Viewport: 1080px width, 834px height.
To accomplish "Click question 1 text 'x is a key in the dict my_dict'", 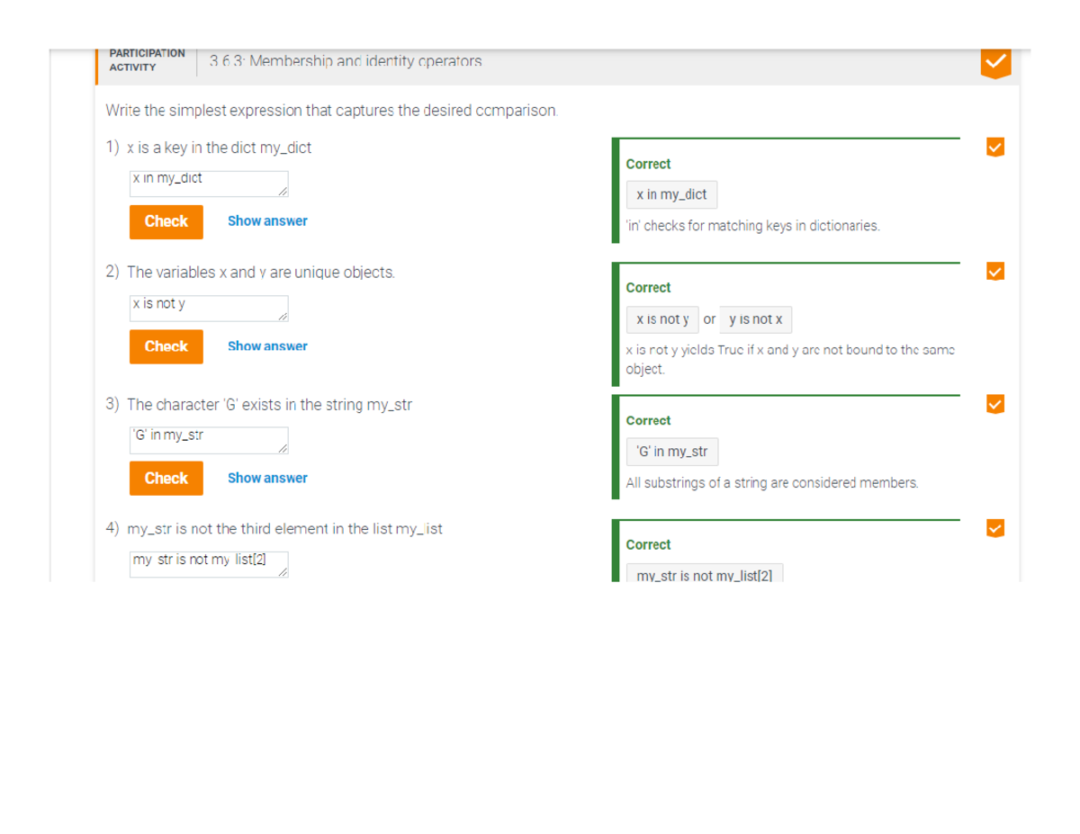I will pyautogui.click(x=219, y=148).
